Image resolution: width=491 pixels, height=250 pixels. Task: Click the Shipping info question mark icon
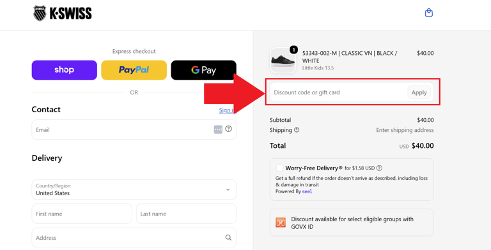pyautogui.click(x=297, y=129)
